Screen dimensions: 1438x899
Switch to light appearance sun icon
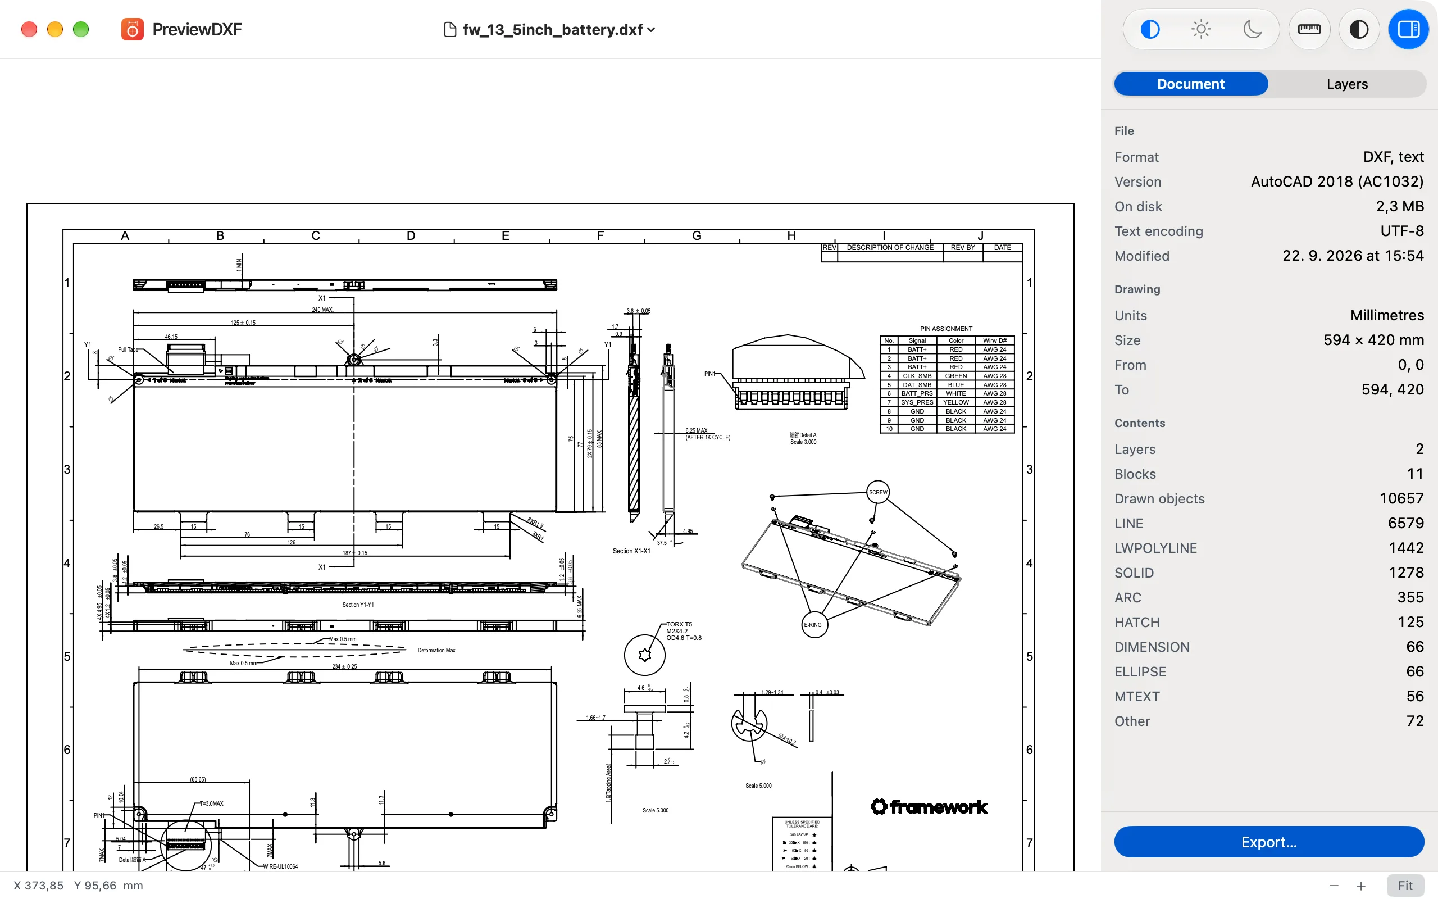1201,29
